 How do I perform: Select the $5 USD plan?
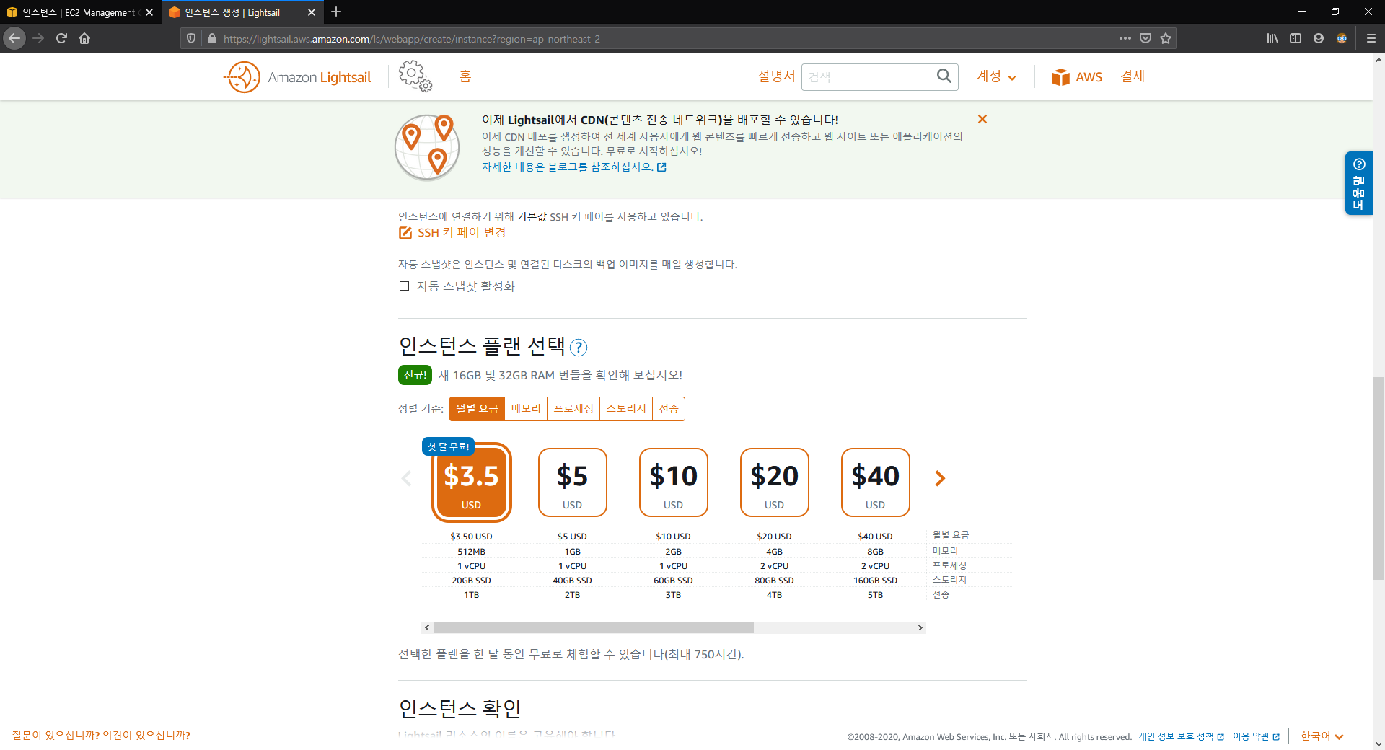click(572, 482)
